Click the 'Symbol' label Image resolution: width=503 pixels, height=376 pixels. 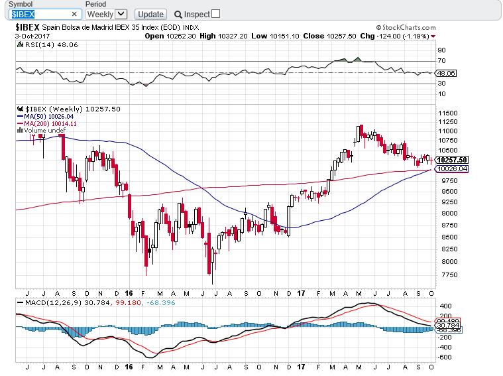pos(21,4)
